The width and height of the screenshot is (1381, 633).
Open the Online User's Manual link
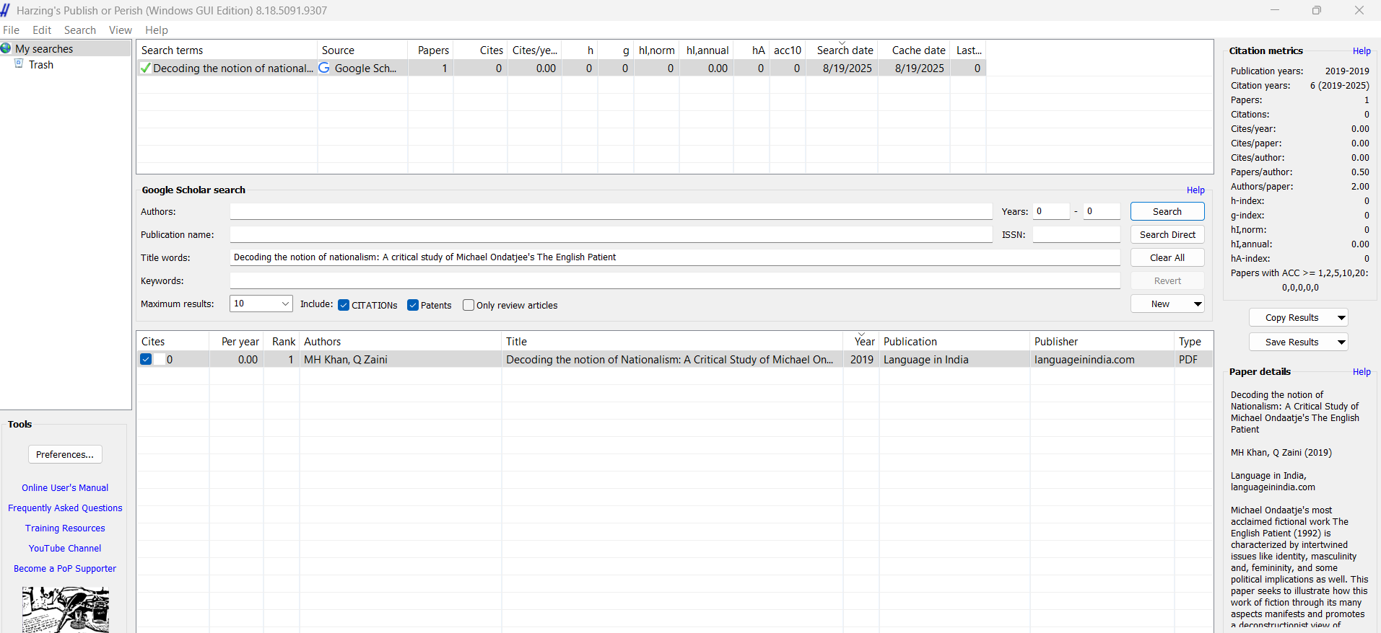pos(65,488)
